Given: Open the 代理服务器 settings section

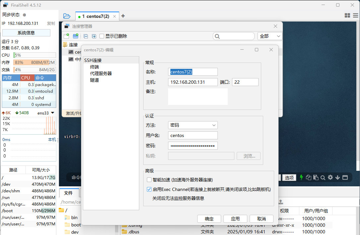Looking at the screenshot, I should pyautogui.click(x=101, y=73).
